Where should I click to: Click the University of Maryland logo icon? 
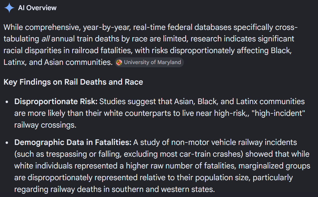tap(119, 62)
